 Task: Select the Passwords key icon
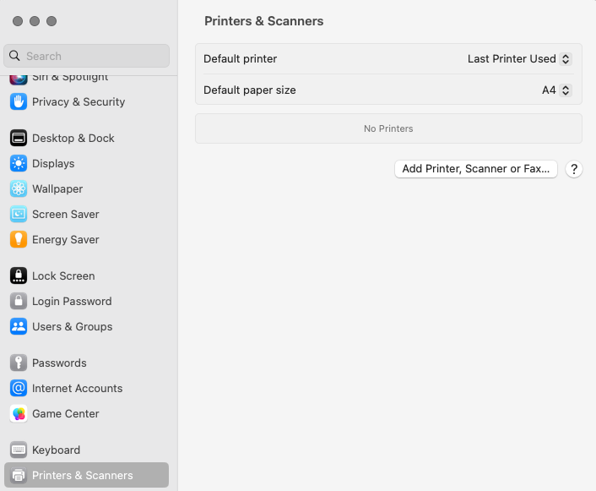tap(19, 363)
